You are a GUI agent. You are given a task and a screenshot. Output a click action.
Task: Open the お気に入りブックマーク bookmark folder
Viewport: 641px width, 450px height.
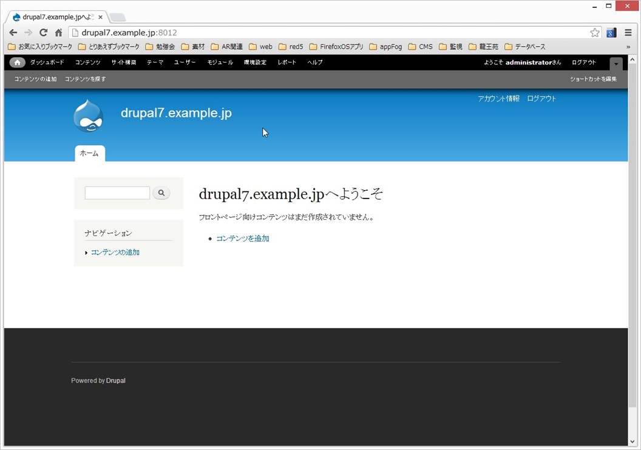coord(40,47)
